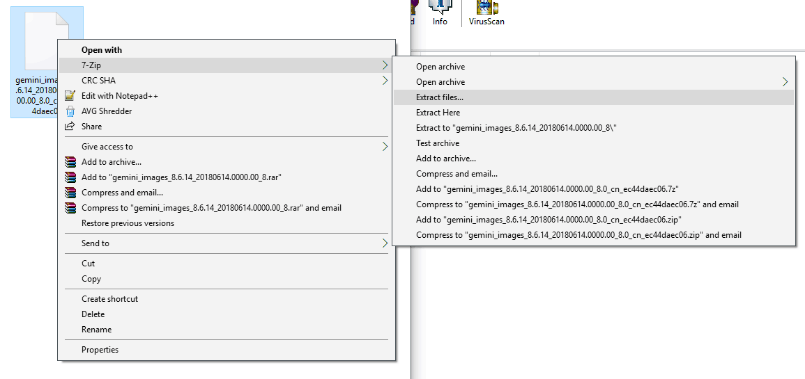
Task: Select AVG Shredder menu entry
Action: coord(227,111)
